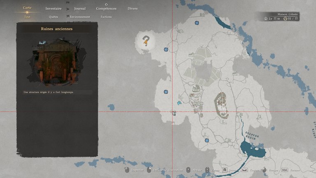Click the orange question mark map marker
Screen dimensions: 316x178
point(146,41)
